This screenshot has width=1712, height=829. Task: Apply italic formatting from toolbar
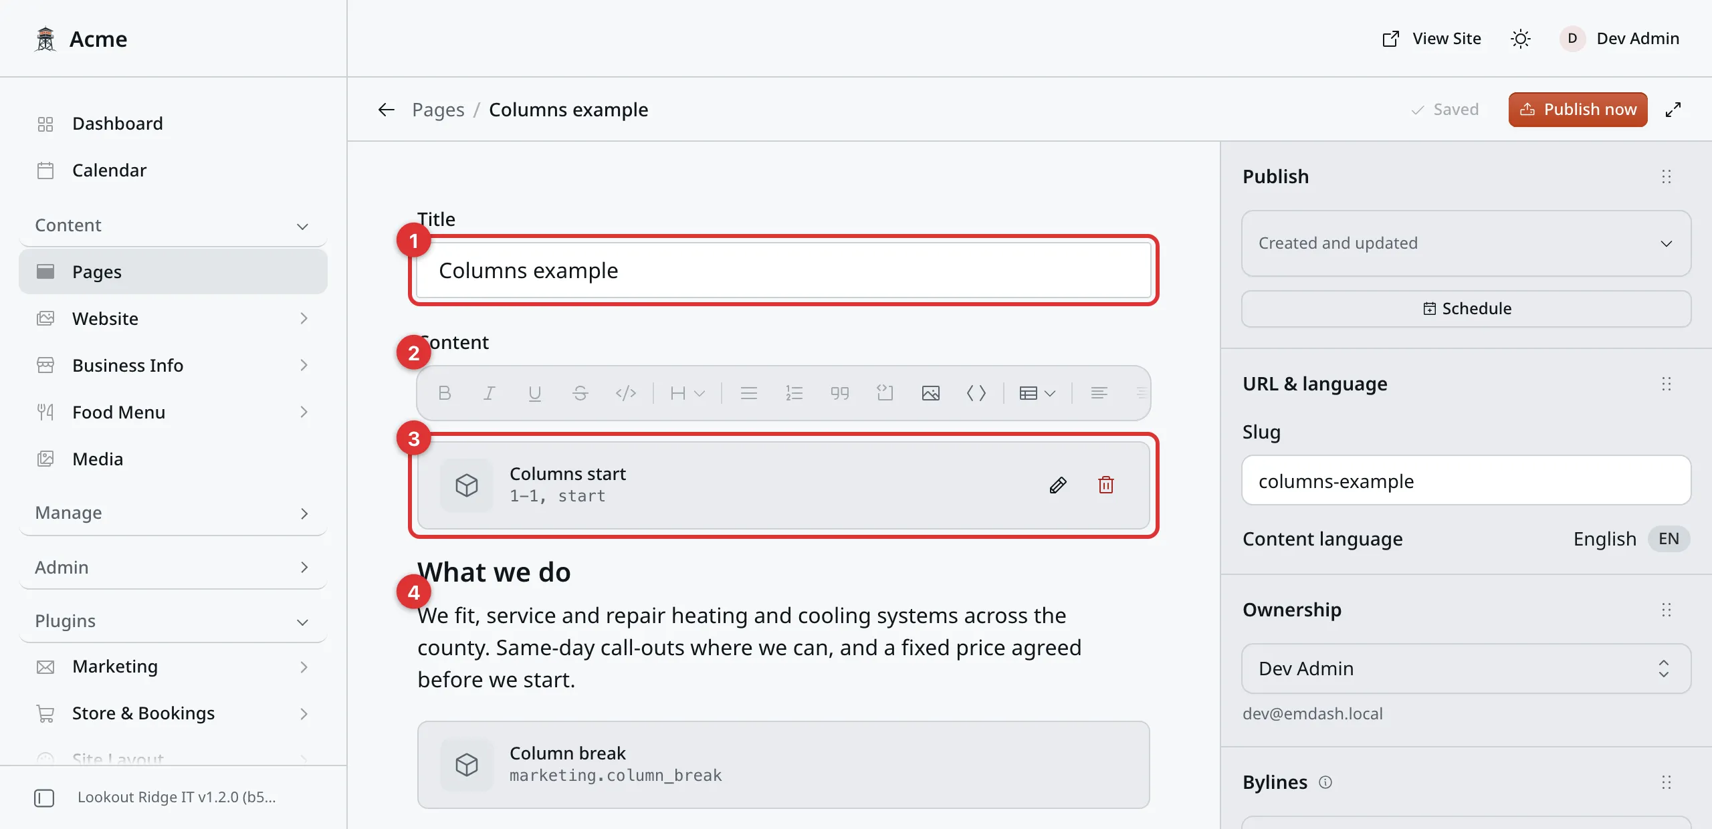tap(490, 393)
